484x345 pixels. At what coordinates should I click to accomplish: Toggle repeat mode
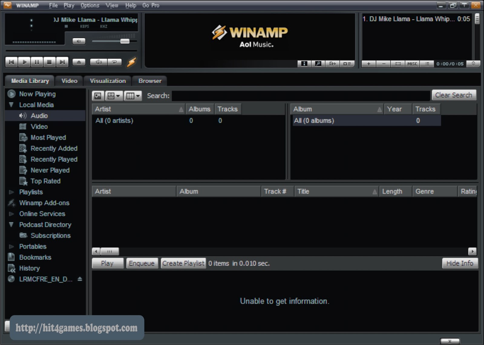point(114,62)
